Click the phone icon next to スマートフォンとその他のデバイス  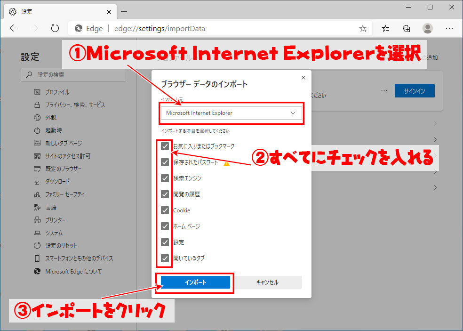[x=37, y=258]
